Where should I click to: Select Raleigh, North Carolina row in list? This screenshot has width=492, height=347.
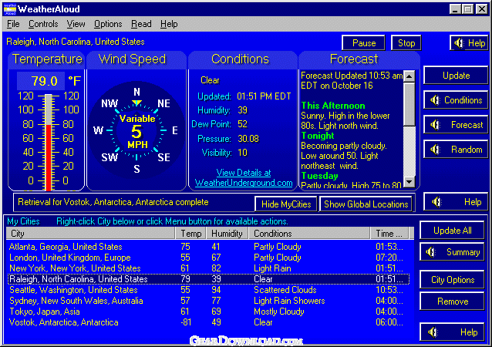[x=208, y=279]
